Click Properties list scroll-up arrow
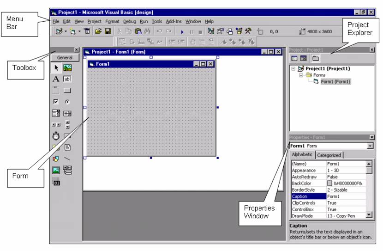This screenshot has height=251, width=383. (x=369, y=164)
